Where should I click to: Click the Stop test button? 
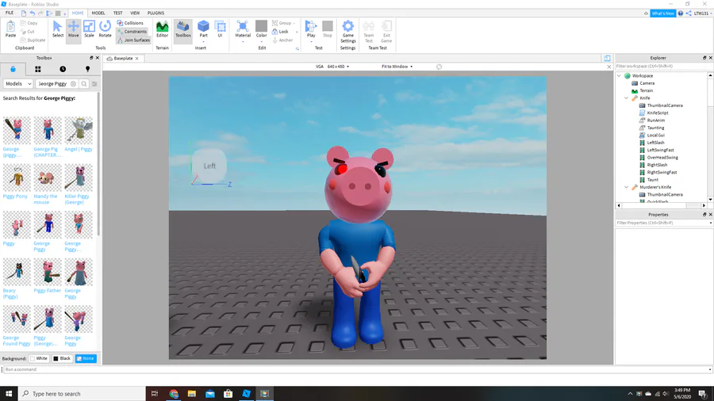(x=328, y=29)
